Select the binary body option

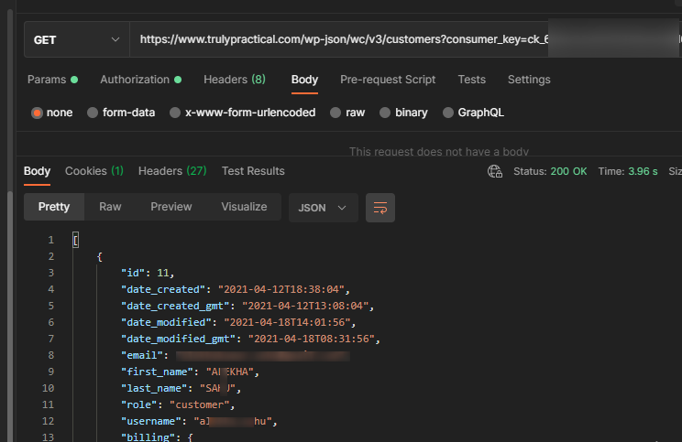[385, 113]
